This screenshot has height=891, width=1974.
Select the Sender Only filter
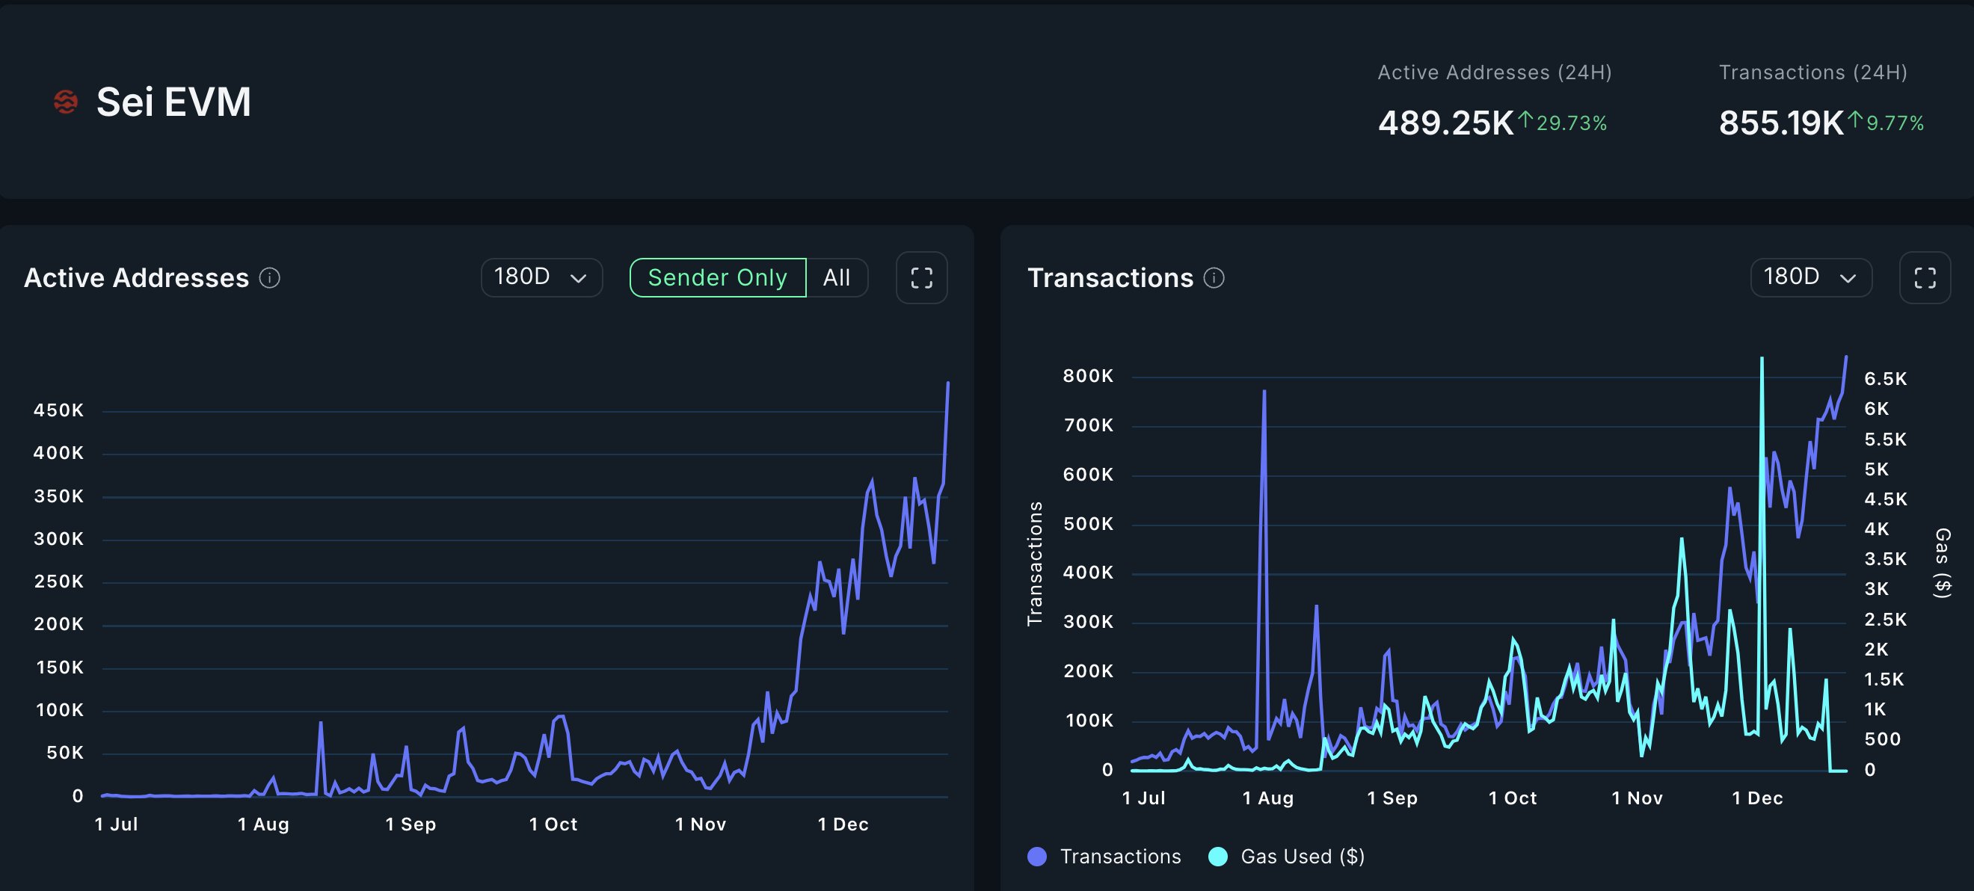[717, 277]
